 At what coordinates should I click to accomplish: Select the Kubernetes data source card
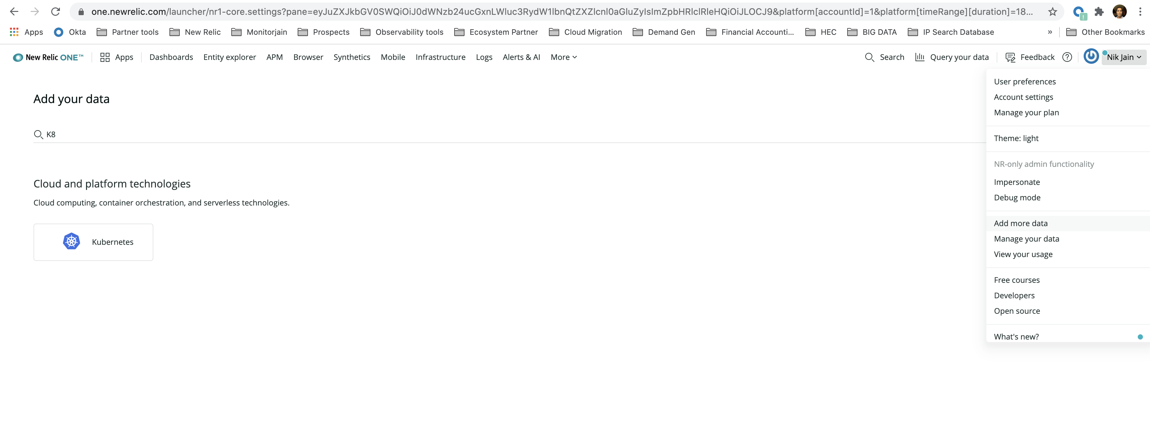click(93, 242)
